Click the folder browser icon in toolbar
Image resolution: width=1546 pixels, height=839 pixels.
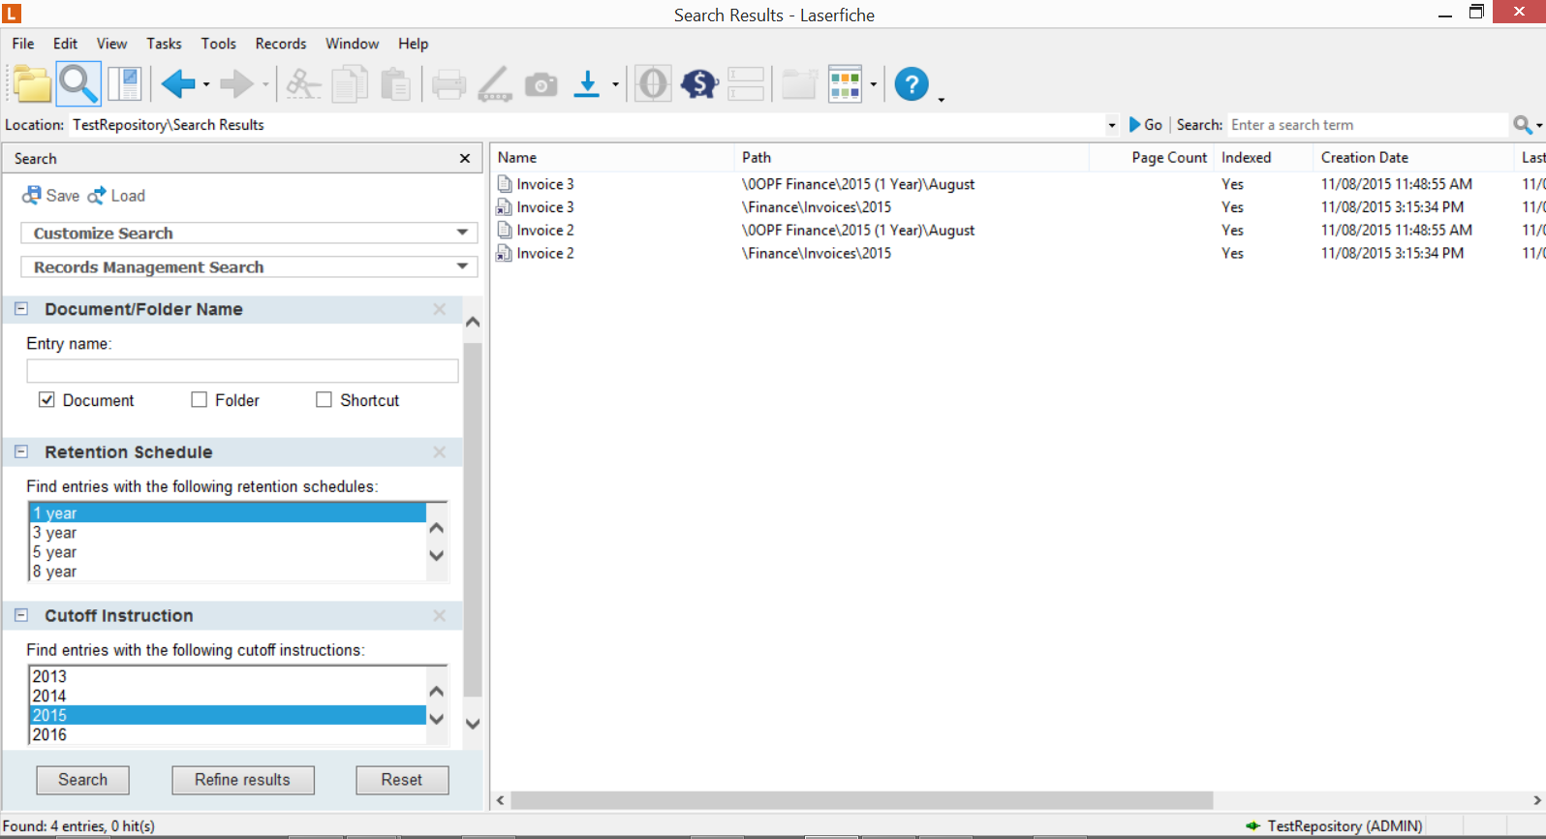pos(32,84)
